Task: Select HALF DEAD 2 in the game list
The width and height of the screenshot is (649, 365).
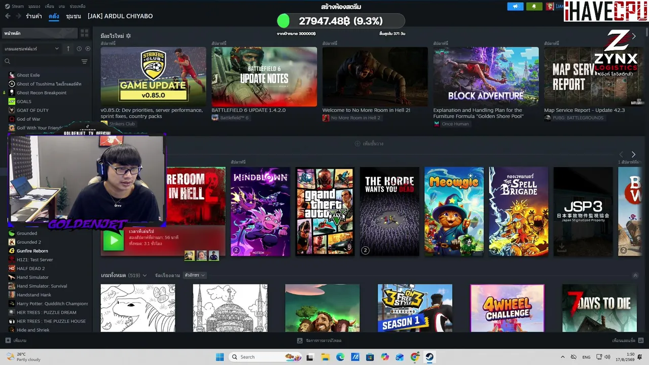Action: 30,269
